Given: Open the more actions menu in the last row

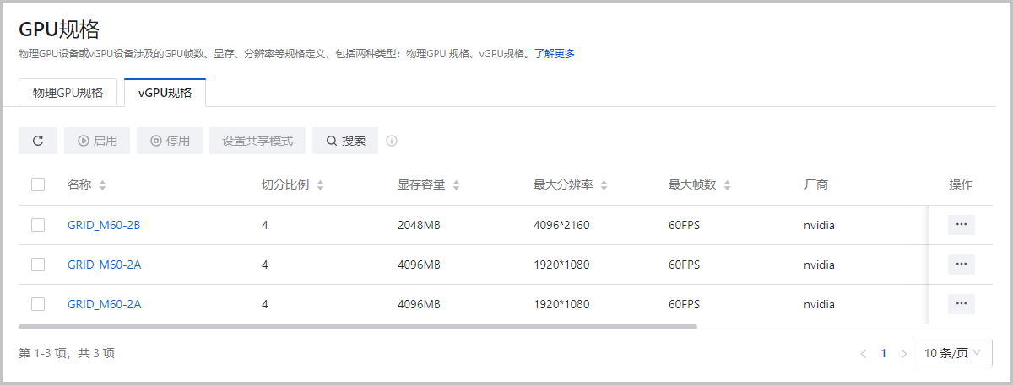Looking at the screenshot, I should pyautogui.click(x=961, y=304).
